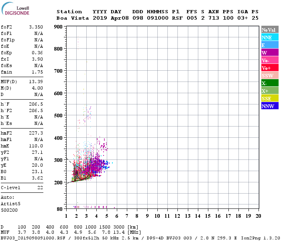The height and width of the screenshot is (241, 281).
Task: Click the purple W echo cluster at 370 km
Action: coord(104,145)
